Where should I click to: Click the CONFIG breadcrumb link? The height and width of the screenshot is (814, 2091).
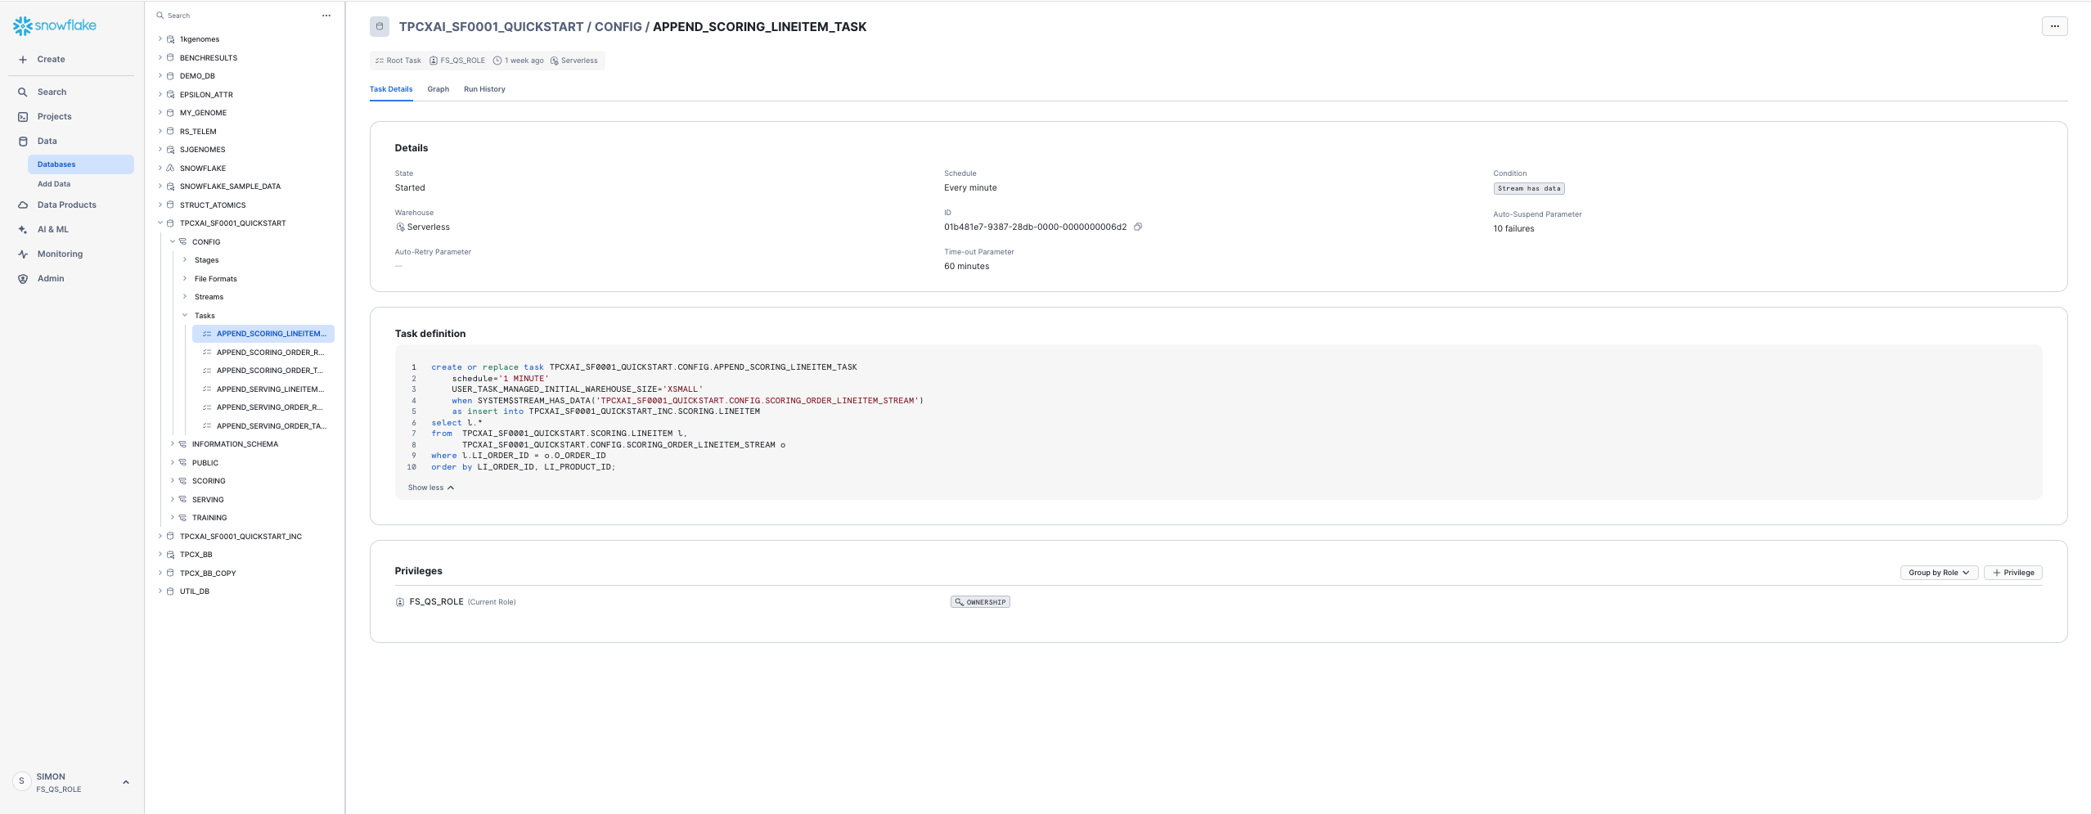pos(618,27)
